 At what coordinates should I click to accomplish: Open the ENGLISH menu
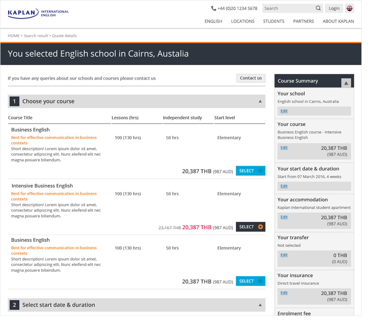tap(213, 21)
